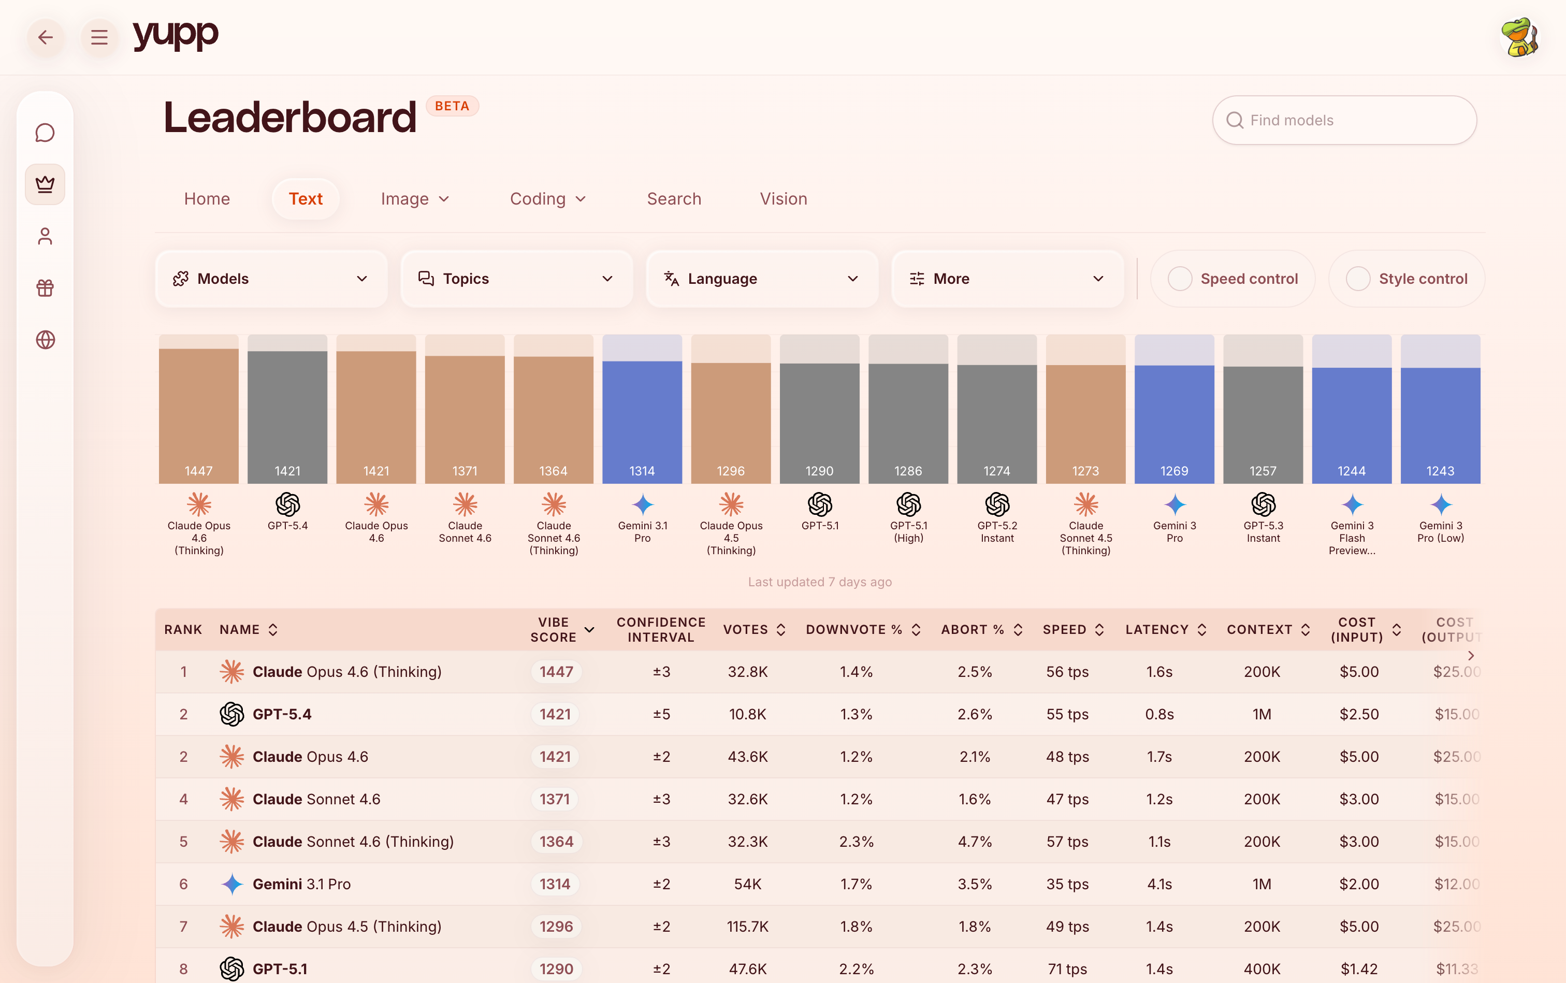Open the Language filter dropdown
Image resolution: width=1566 pixels, height=983 pixels.
pyautogui.click(x=761, y=278)
